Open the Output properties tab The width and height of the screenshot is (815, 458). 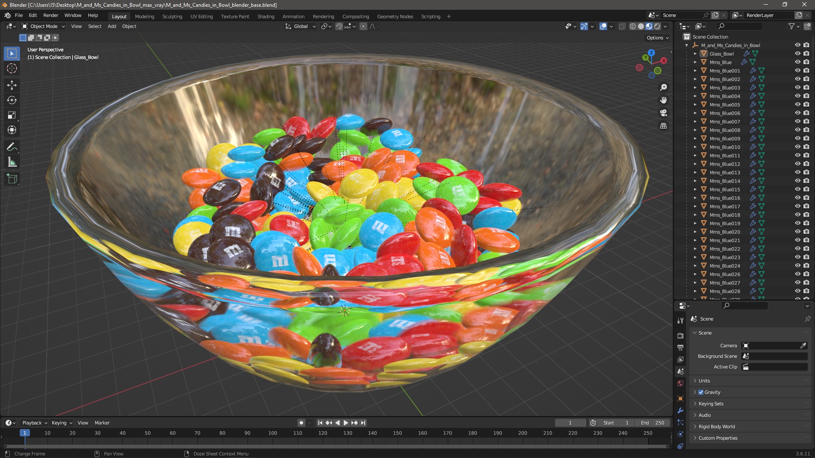click(680, 347)
